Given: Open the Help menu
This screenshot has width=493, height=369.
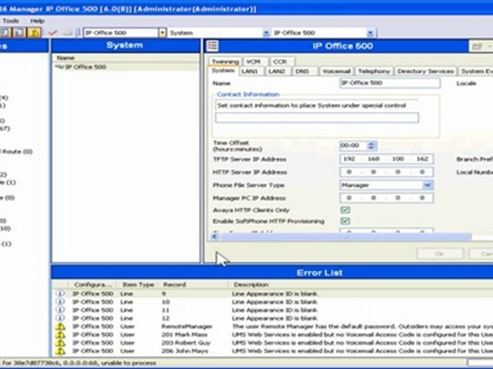Looking at the screenshot, I should coord(37,20).
